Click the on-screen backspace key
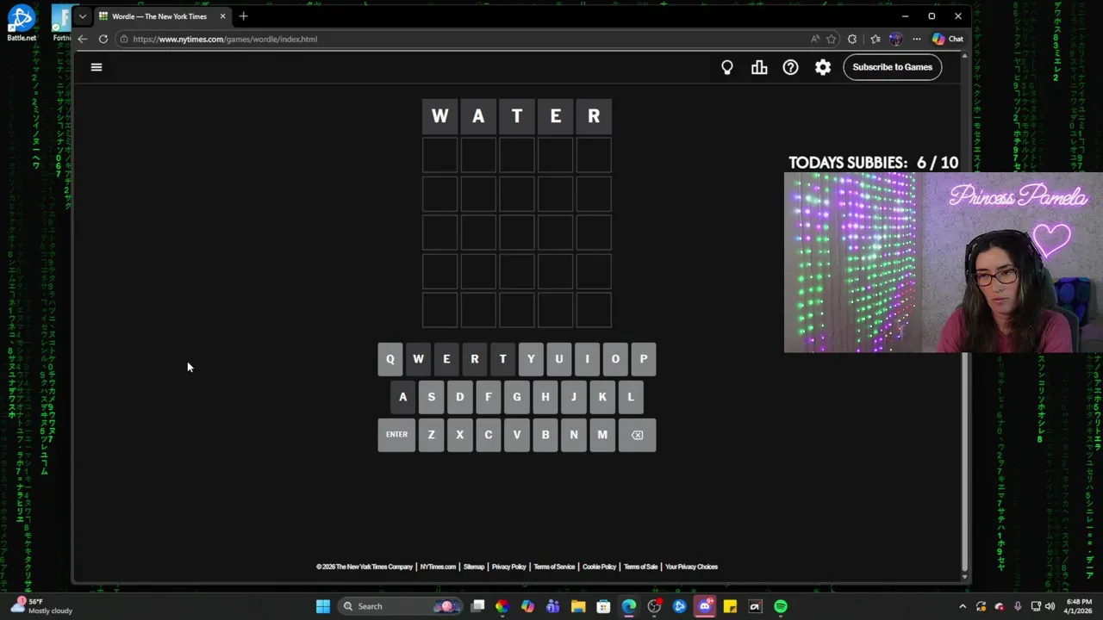Screen dimensions: 1103x620 [638, 435]
